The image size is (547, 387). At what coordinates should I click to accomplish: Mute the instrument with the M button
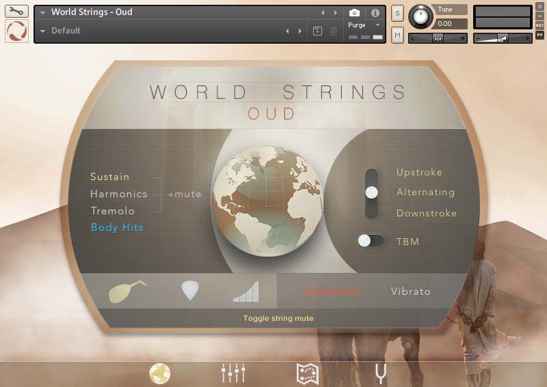coord(397,35)
